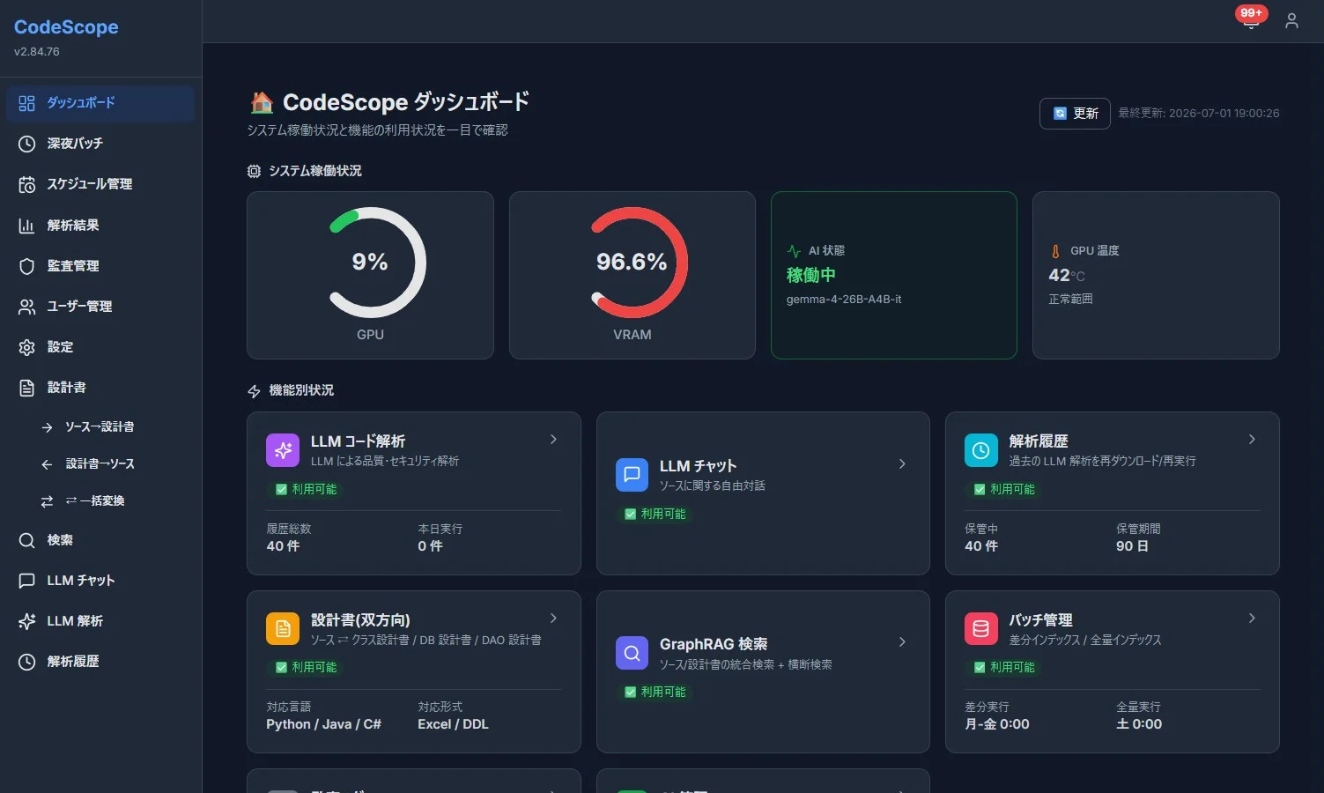Expand the GraphRAG 検索 card chevron

tap(902, 642)
